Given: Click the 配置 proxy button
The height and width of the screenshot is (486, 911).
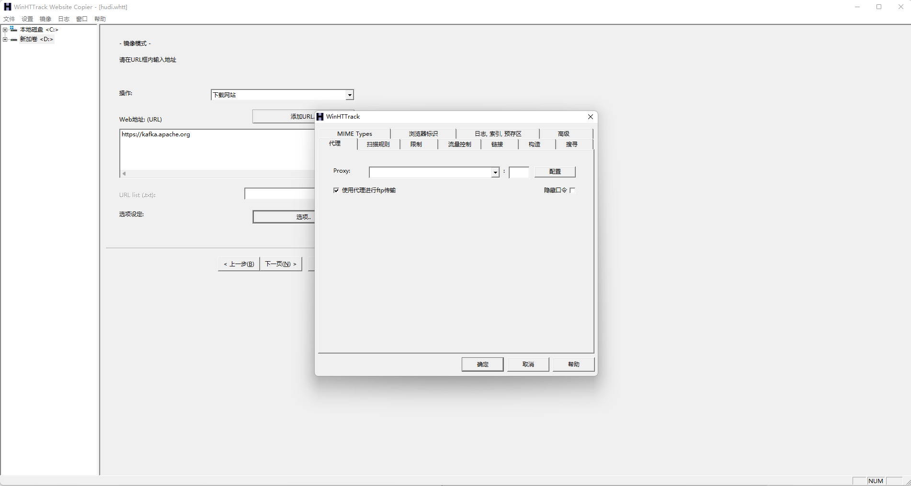Looking at the screenshot, I should point(555,172).
